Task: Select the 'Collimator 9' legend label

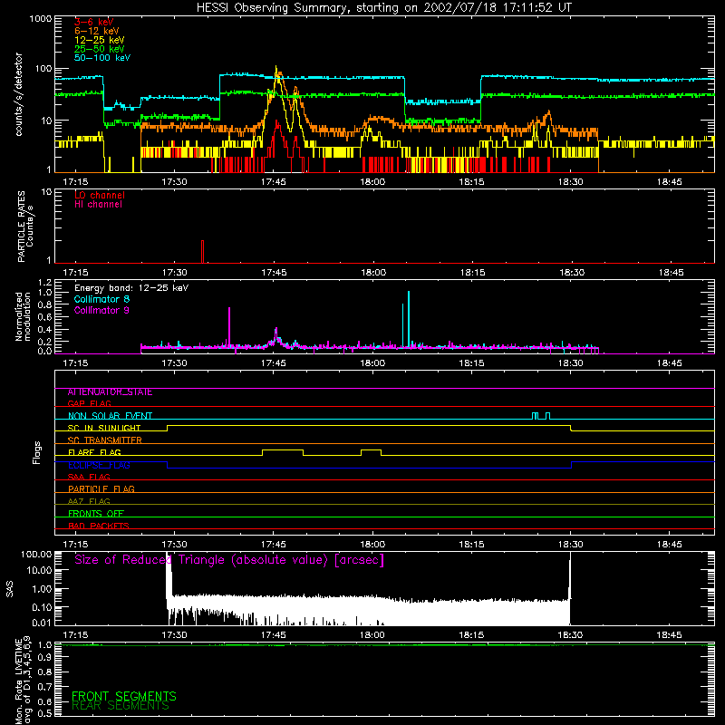Action: pyautogui.click(x=101, y=310)
